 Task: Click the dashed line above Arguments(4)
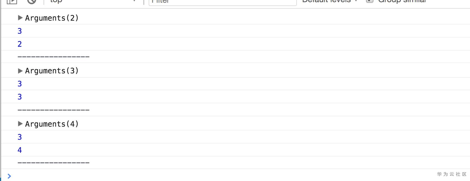53,110
